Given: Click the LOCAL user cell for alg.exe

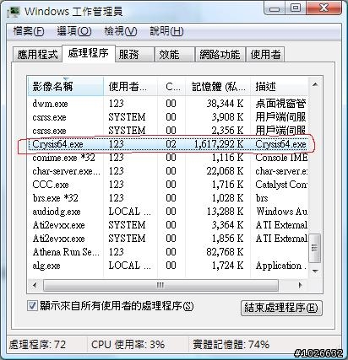Looking at the screenshot, I should click(x=130, y=266).
